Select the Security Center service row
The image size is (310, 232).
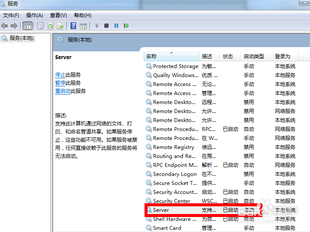(x=221, y=201)
